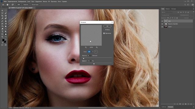Toggle lock all for layer

(x=177, y=18)
